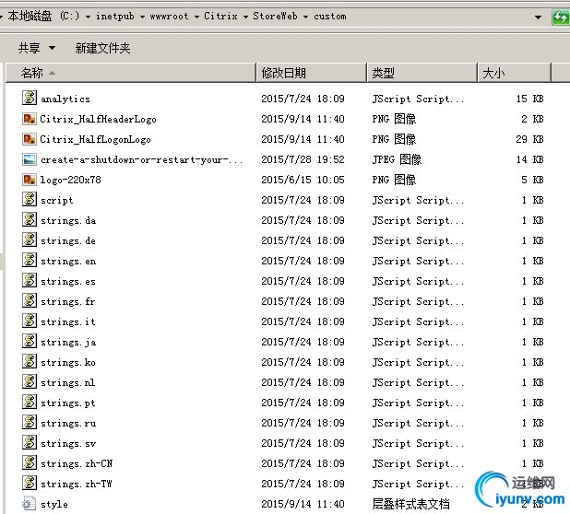Viewport: 570px width, 514px height.
Task: Select the analytics file name
Action: pyautogui.click(x=65, y=99)
